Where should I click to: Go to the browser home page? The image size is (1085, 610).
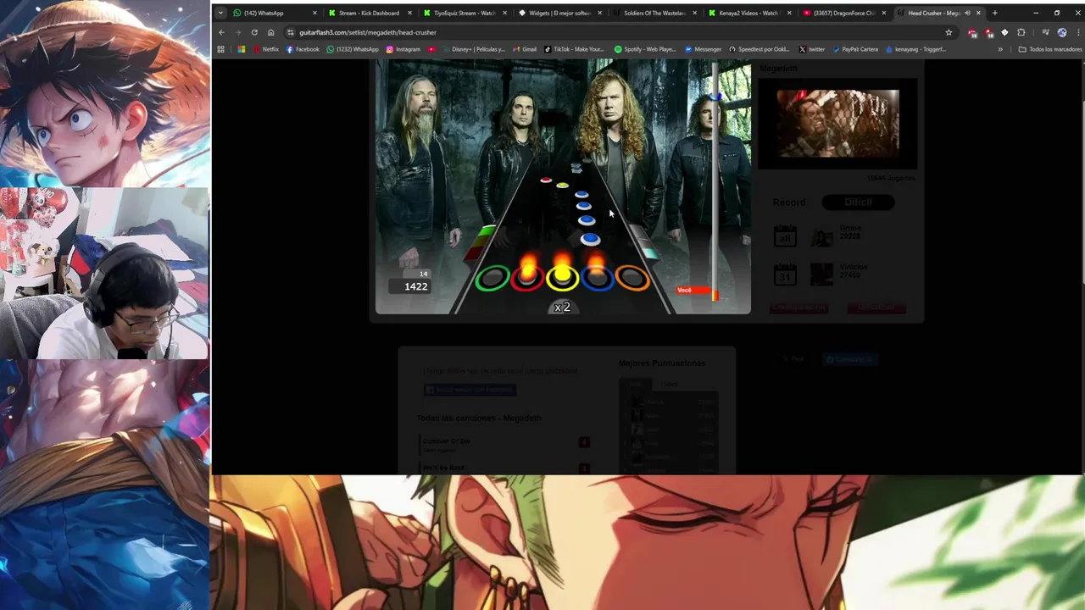tap(270, 32)
